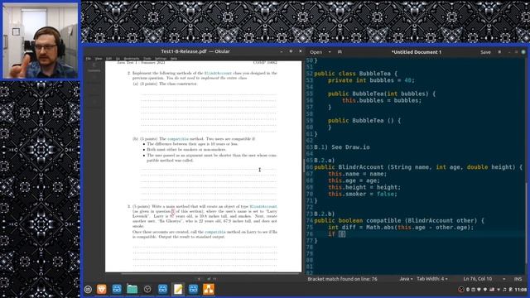Click 'this.height = height;' code line
This screenshot has height=298, width=530.
pyautogui.click(x=364, y=187)
